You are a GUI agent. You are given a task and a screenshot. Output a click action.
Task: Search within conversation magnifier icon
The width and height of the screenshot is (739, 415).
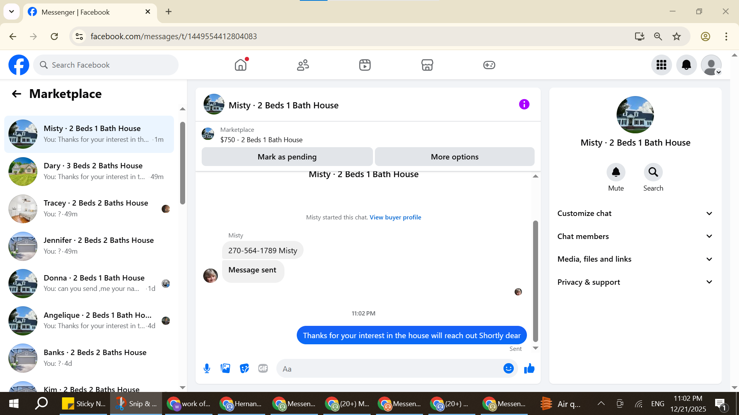pyautogui.click(x=653, y=172)
